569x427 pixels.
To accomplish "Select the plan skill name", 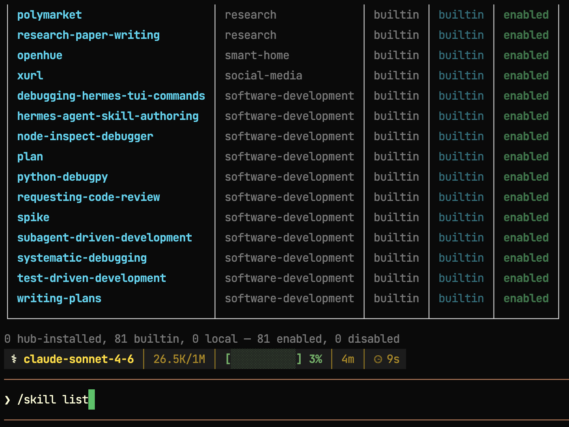I will pyautogui.click(x=30, y=157).
